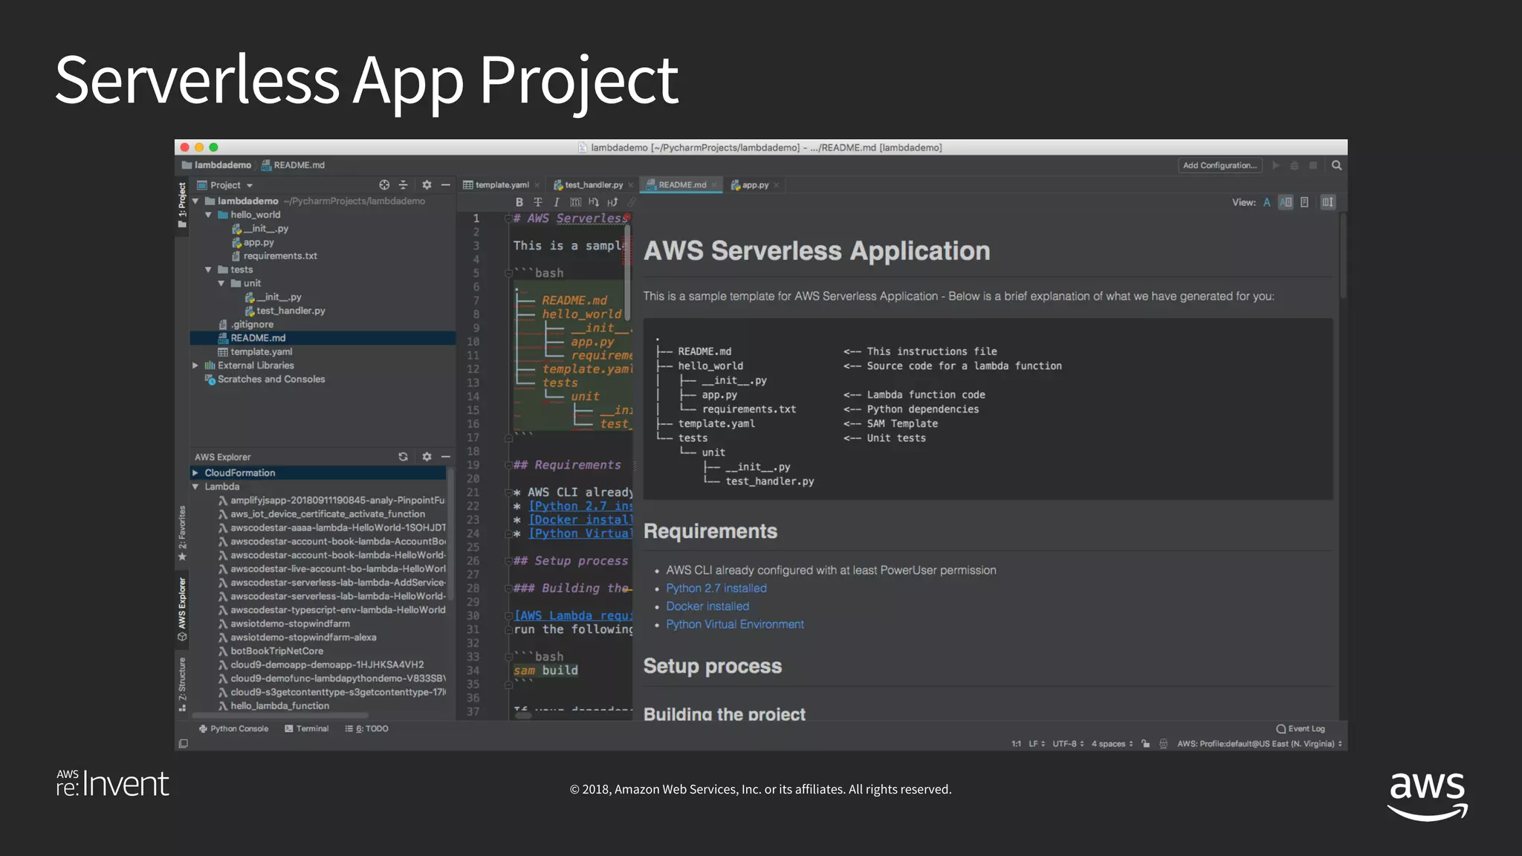The width and height of the screenshot is (1522, 856).
Task: Click the Add Configuration button
Action: point(1220,166)
